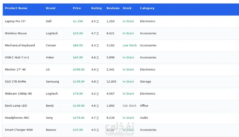The width and height of the screenshot is (239, 137).
Task: Click the Wireless Mouse 4.7 rating
Action: (95, 33)
